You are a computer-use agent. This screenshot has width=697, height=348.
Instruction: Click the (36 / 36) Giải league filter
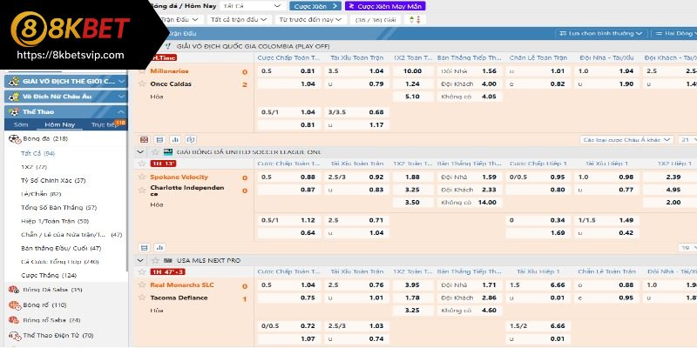click(x=375, y=19)
